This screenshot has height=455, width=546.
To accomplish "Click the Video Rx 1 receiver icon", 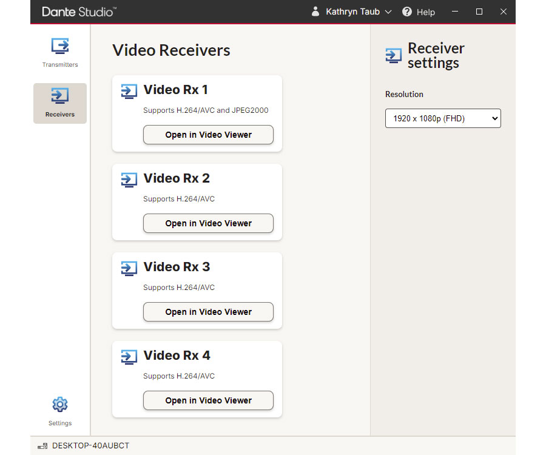I will click(x=129, y=91).
